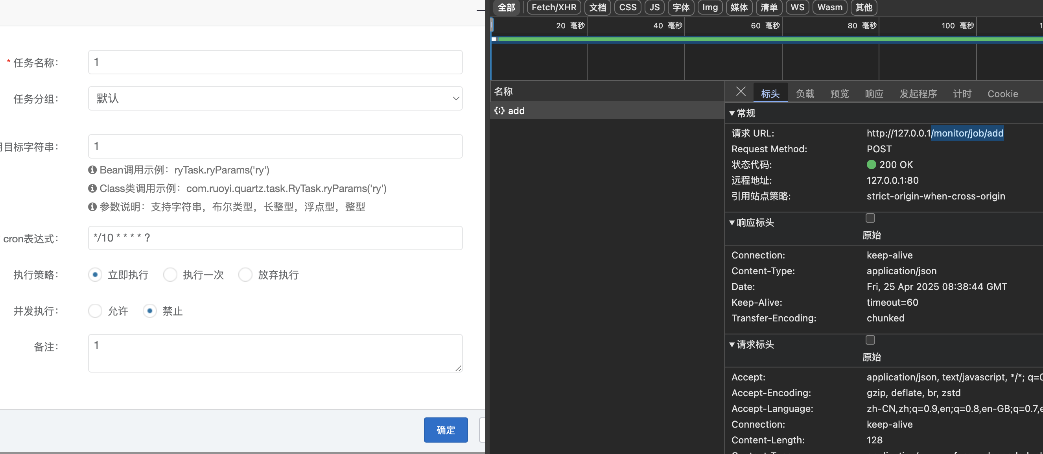The width and height of the screenshot is (1043, 454).
Task: Switch to the 负载 tab
Action: pos(805,94)
